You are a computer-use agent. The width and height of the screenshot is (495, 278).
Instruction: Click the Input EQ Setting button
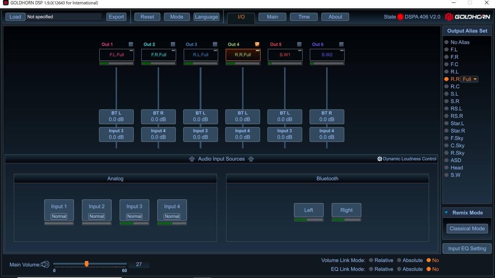coord(467,249)
